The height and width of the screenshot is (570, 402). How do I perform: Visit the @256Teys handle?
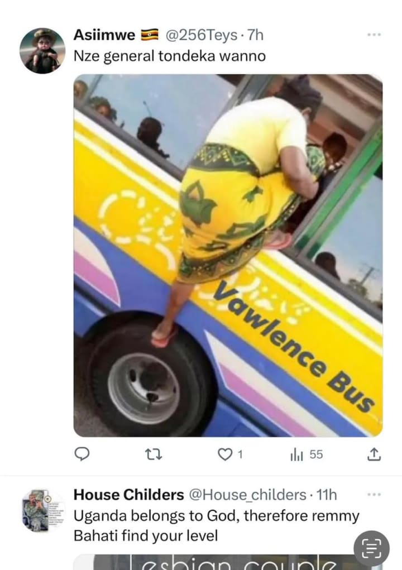pos(202,35)
